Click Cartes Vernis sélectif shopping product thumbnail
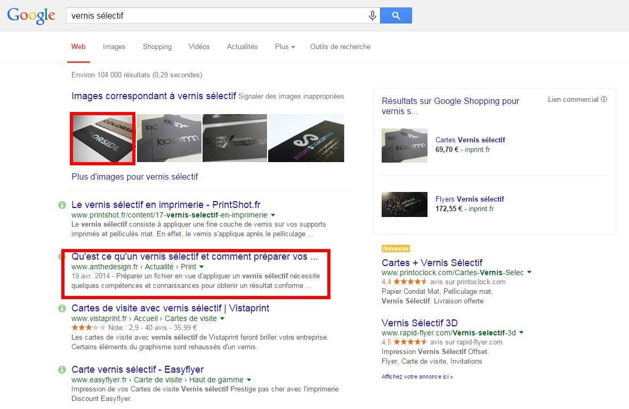629x409 pixels. pos(405,145)
